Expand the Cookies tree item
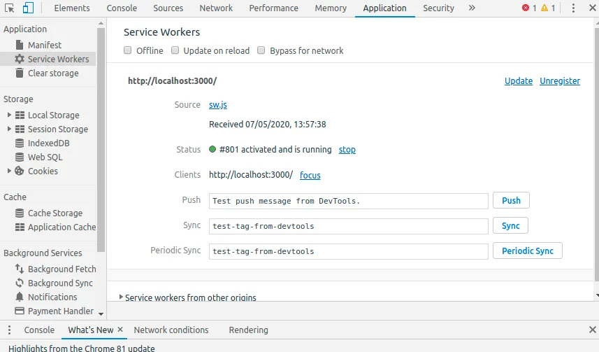The height and width of the screenshot is (352, 599). coord(9,171)
